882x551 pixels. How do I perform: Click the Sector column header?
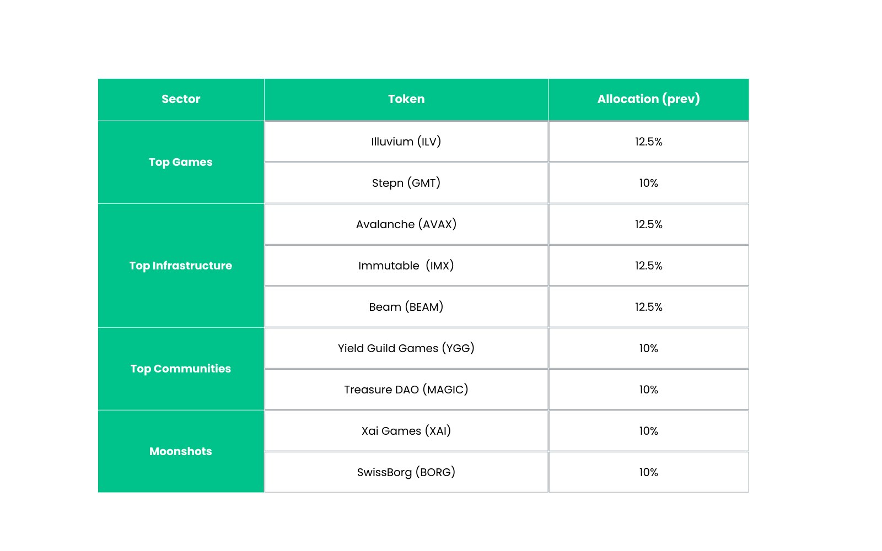(181, 99)
